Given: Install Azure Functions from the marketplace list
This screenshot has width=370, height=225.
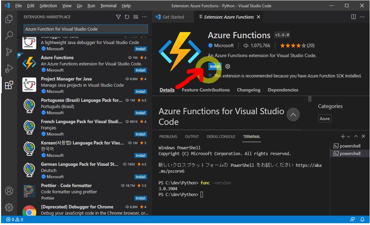Looking at the screenshot, I should click(x=140, y=70).
